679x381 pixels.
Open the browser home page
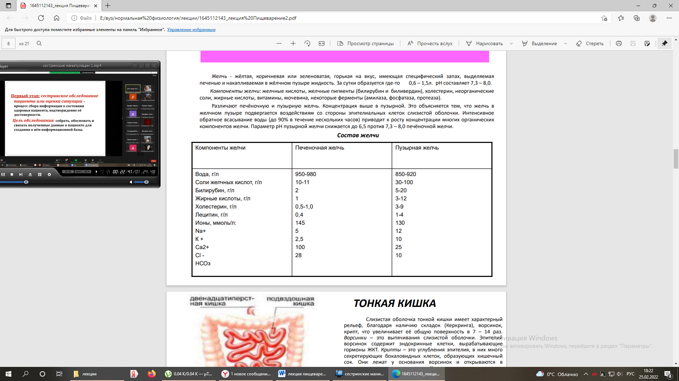[x=57, y=18]
